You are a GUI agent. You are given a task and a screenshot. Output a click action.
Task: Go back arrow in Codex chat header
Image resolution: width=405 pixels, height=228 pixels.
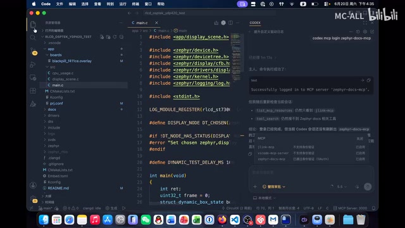pos(250,32)
